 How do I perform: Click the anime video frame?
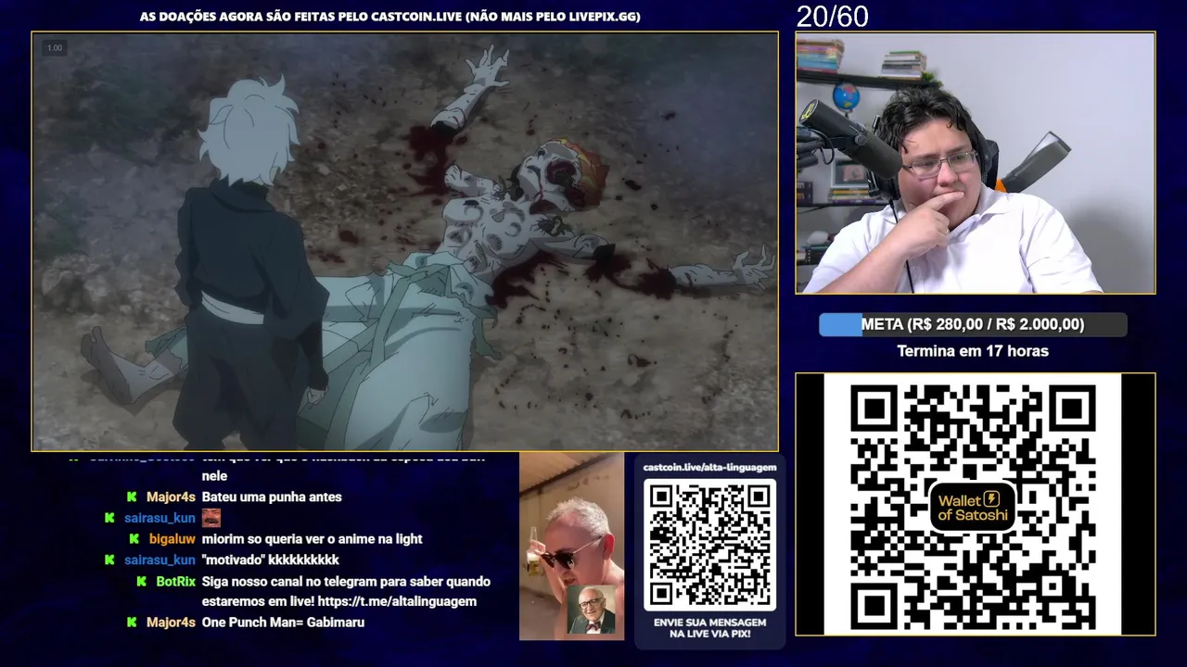pos(405,242)
